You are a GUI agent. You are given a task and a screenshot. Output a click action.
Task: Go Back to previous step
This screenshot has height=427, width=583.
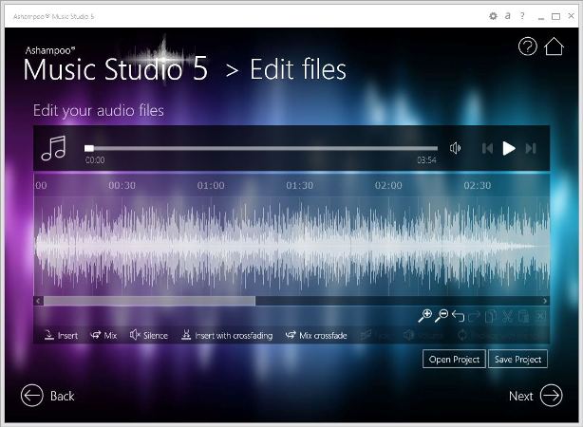(x=47, y=396)
